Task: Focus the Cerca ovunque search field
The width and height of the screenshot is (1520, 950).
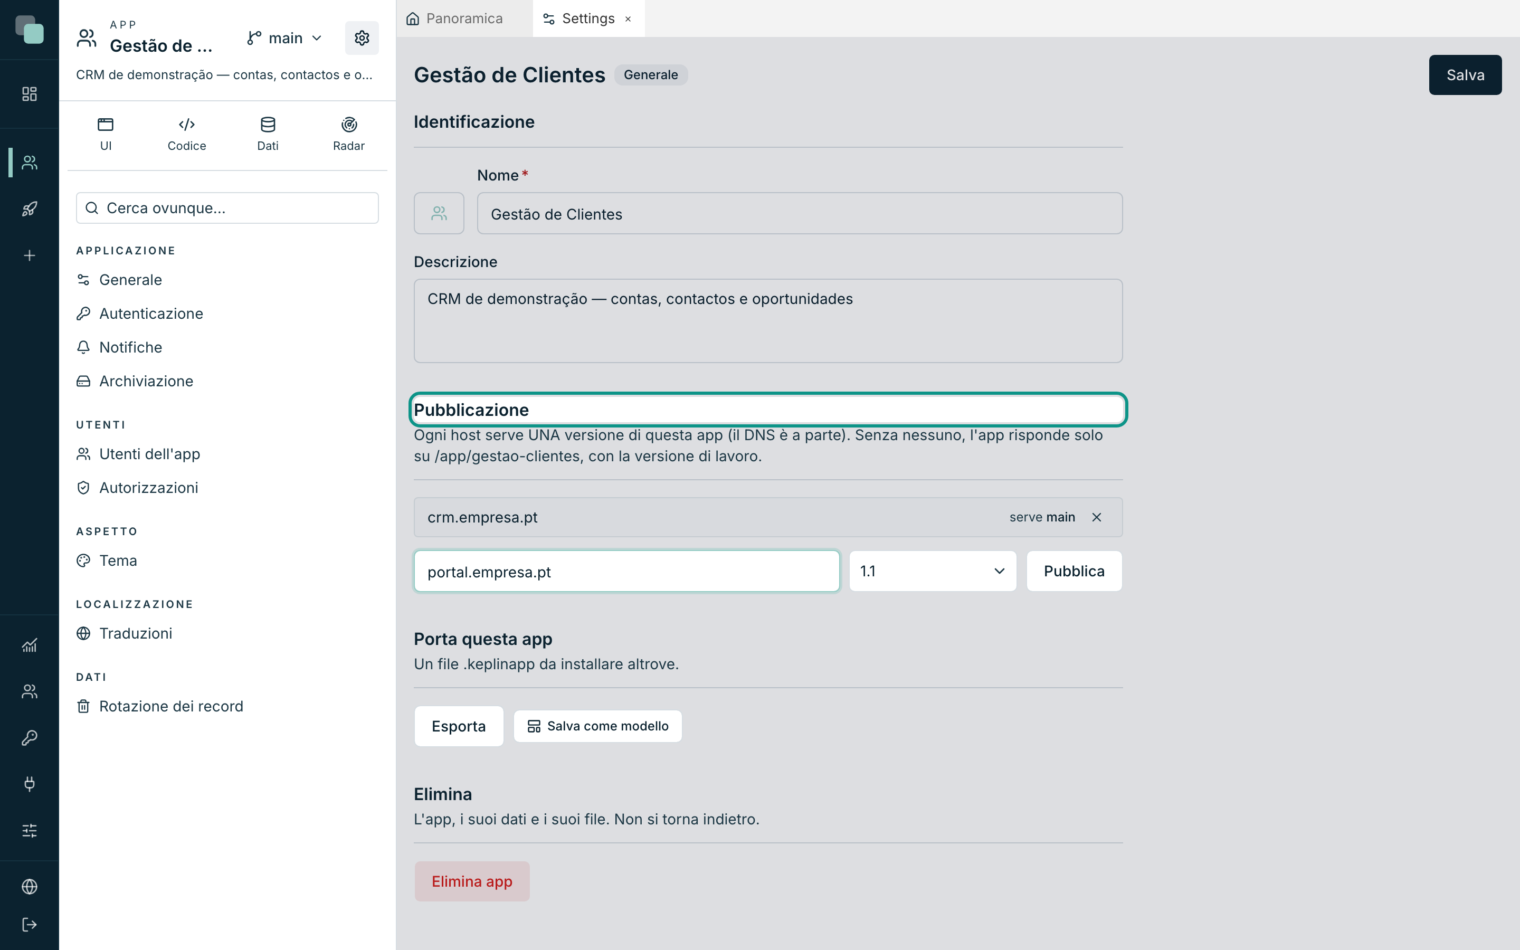Action: [x=227, y=208]
